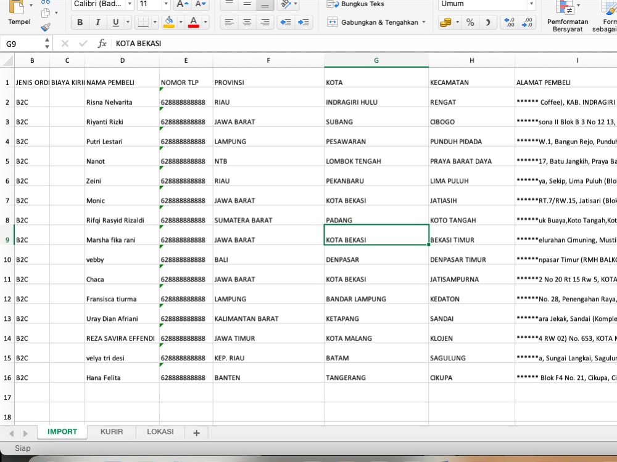The image size is (617, 462).
Task: Open the borders dropdown arrow
Action: coord(155,22)
